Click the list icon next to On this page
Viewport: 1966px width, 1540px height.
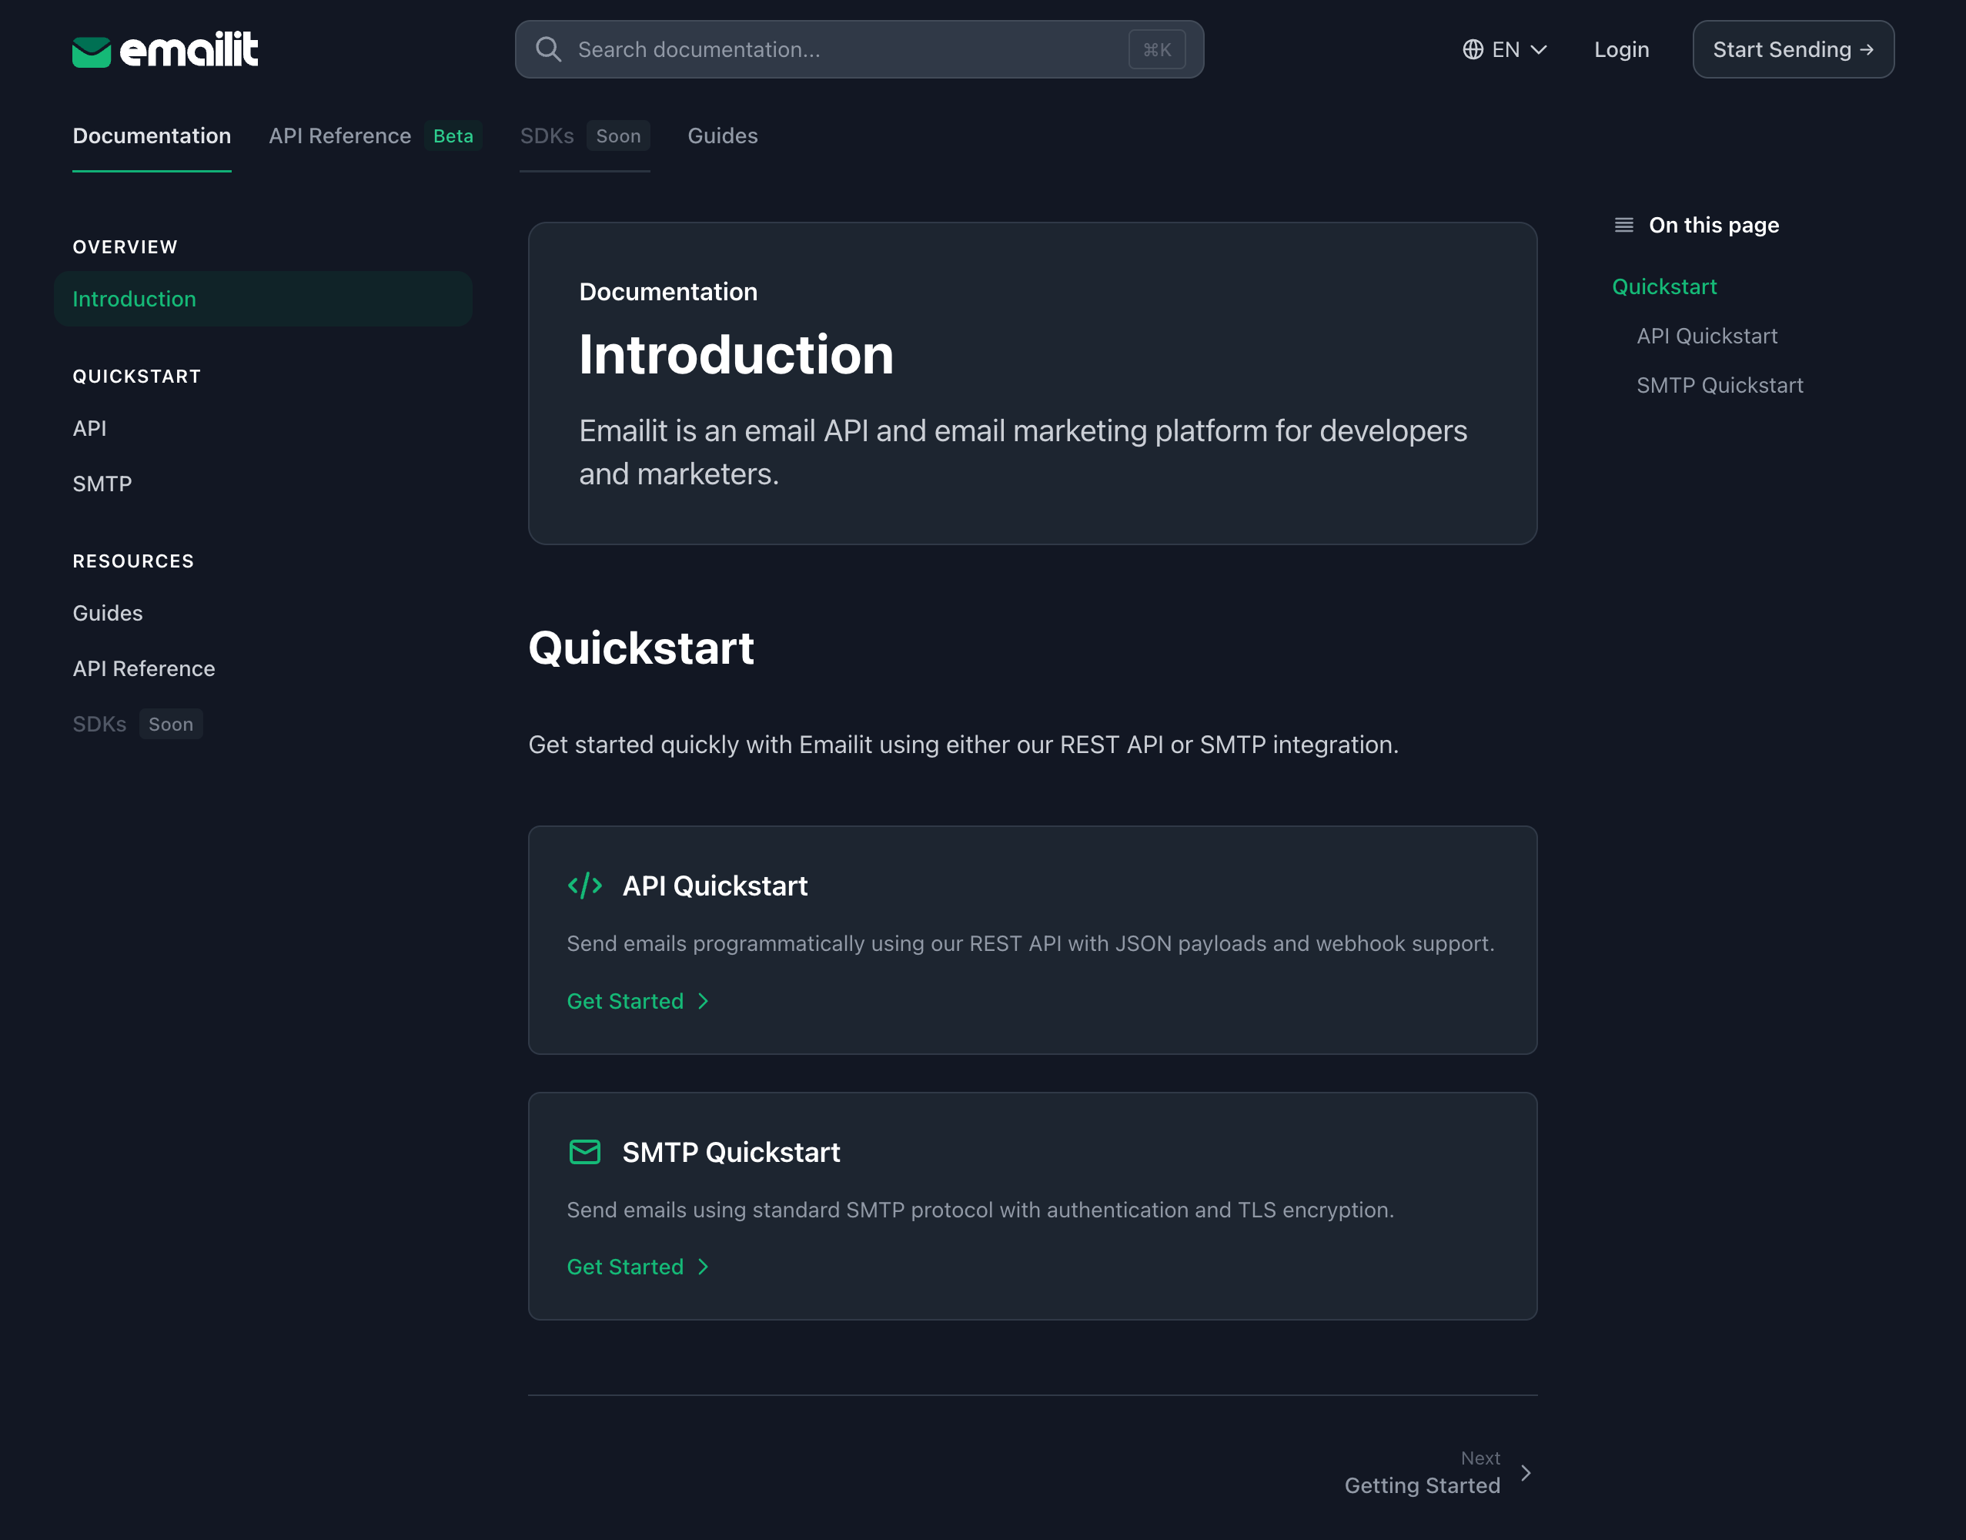click(1623, 225)
